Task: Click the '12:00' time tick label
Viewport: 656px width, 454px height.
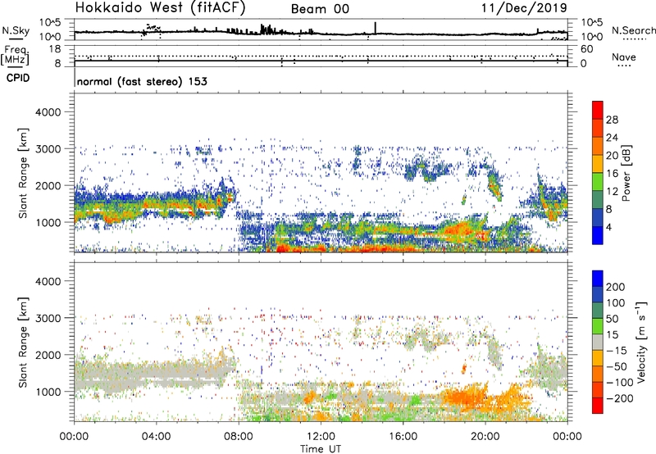Action: point(321,437)
